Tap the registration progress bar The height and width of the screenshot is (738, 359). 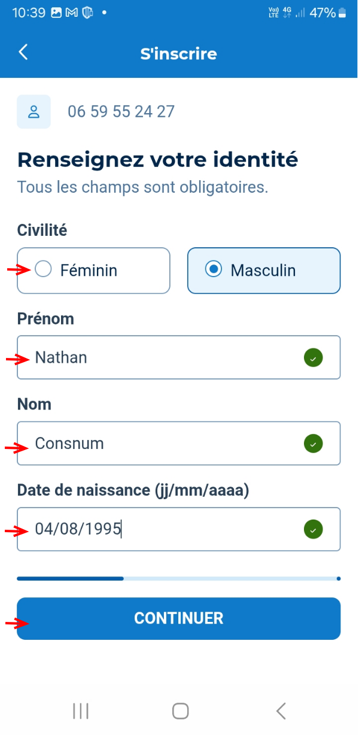coord(178,579)
